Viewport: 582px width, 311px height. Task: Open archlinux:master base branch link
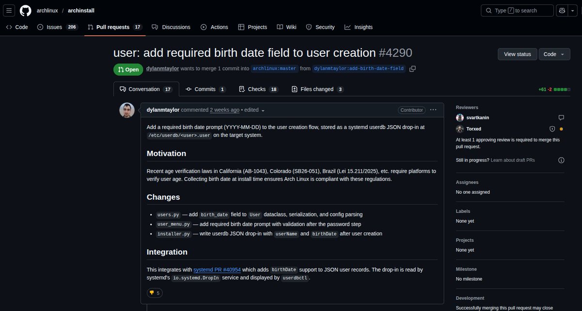[274, 69]
